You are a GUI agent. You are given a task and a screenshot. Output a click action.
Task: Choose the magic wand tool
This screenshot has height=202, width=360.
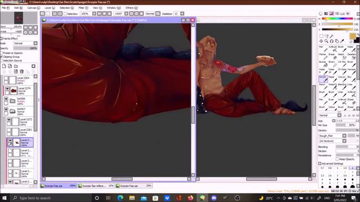331,36
